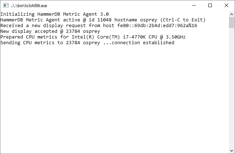Click the 'Sending CPU metrics' text
Viewport: 235px width, 154px height.
pos(27,43)
